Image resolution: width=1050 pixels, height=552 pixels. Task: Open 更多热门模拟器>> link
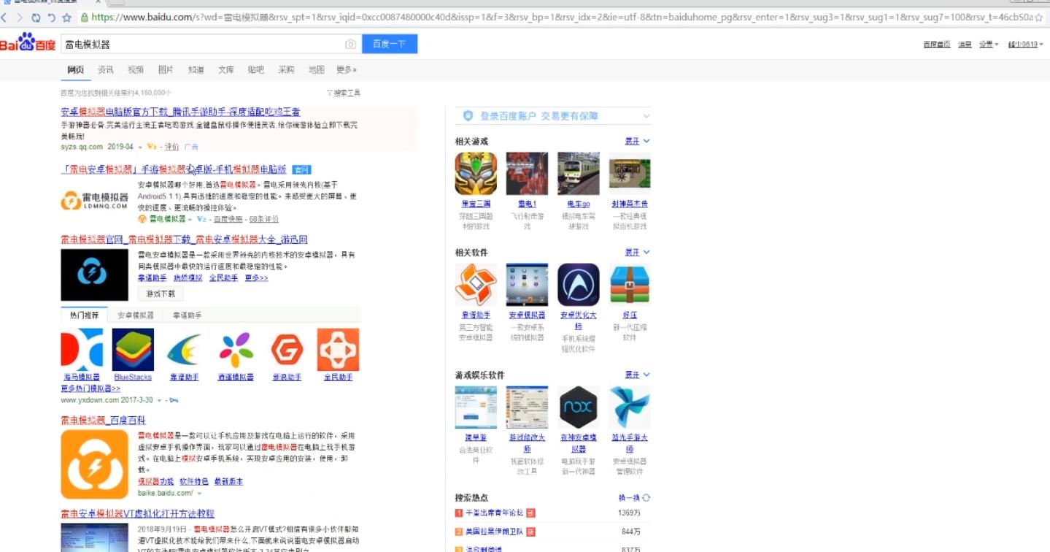[90, 388]
